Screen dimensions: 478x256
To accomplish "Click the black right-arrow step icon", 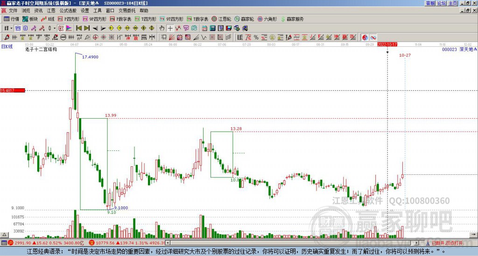I will [x=103, y=28].
